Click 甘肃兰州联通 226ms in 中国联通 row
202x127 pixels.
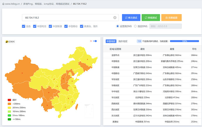(143, 67)
